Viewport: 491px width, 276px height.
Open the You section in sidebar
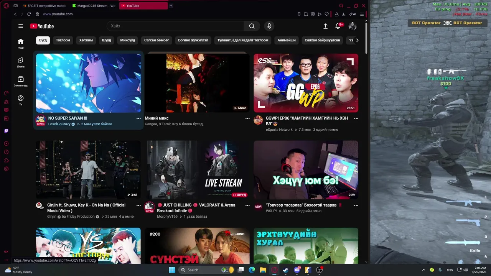click(21, 100)
